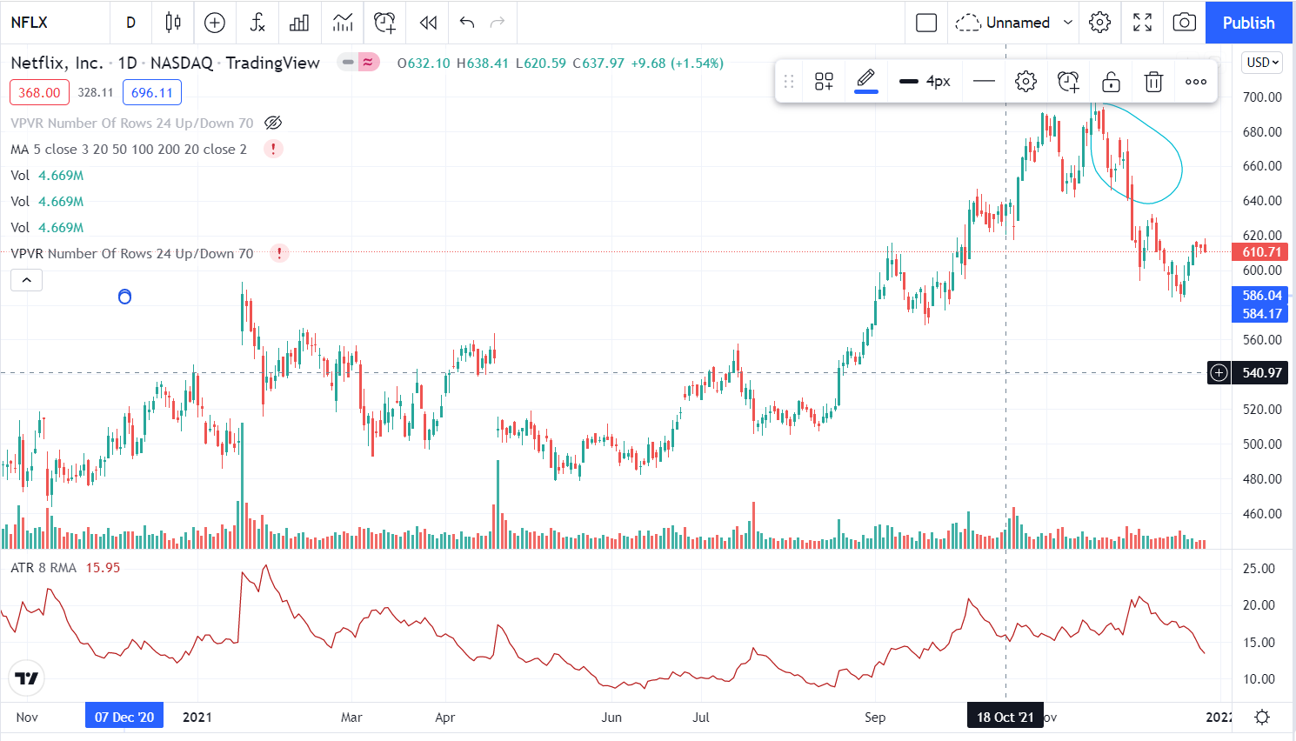Select the 584.17 price label
This screenshot has height=741, width=1296.
tap(1261, 314)
